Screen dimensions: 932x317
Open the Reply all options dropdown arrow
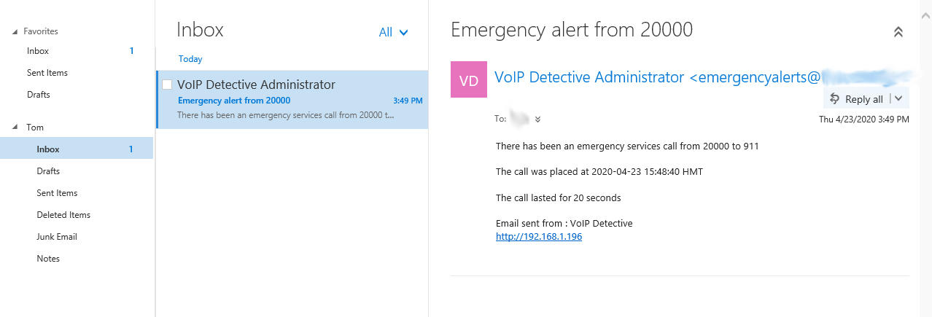pos(898,98)
